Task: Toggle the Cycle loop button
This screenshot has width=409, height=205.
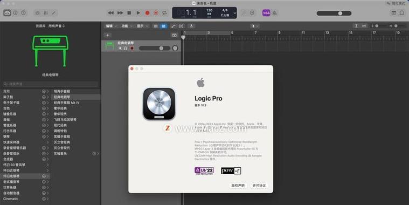Action: (x=164, y=13)
